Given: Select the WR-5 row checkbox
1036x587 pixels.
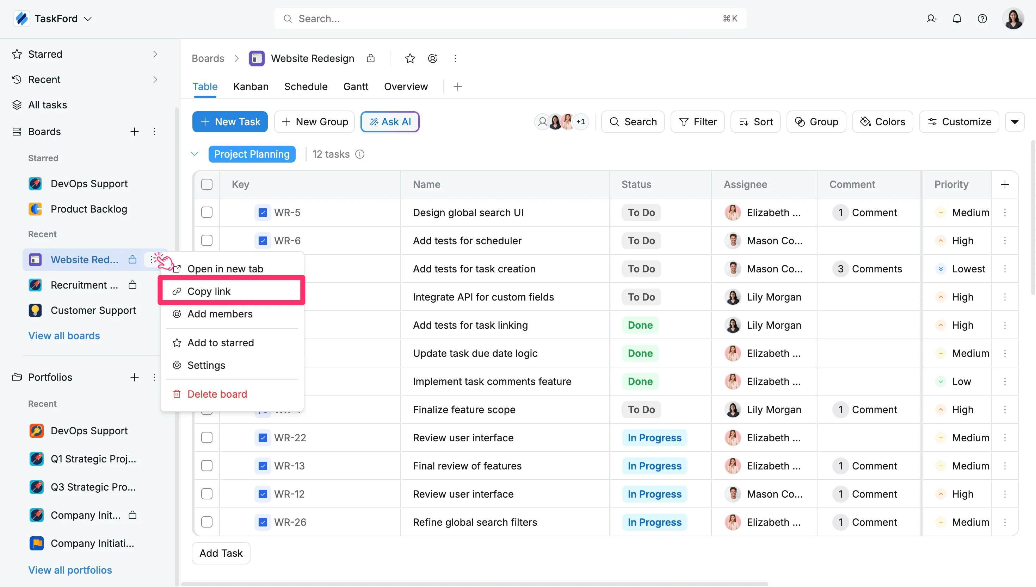Looking at the screenshot, I should tap(206, 213).
